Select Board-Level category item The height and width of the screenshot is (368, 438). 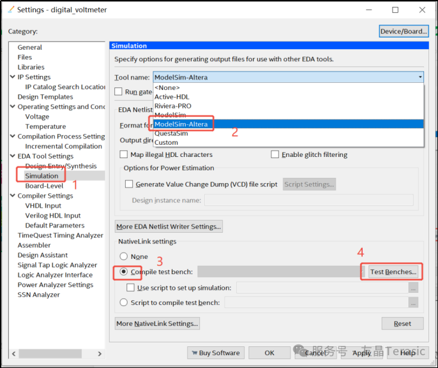(44, 186)
